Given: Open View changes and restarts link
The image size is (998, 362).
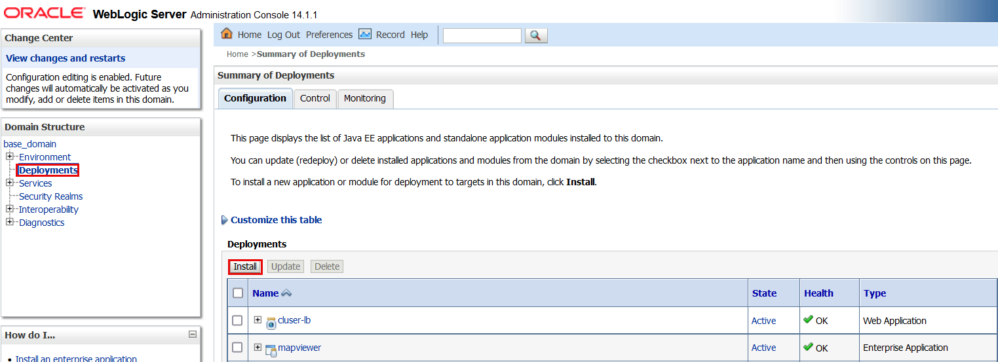Looking at the screenshot, I should (x=66, y=58).
